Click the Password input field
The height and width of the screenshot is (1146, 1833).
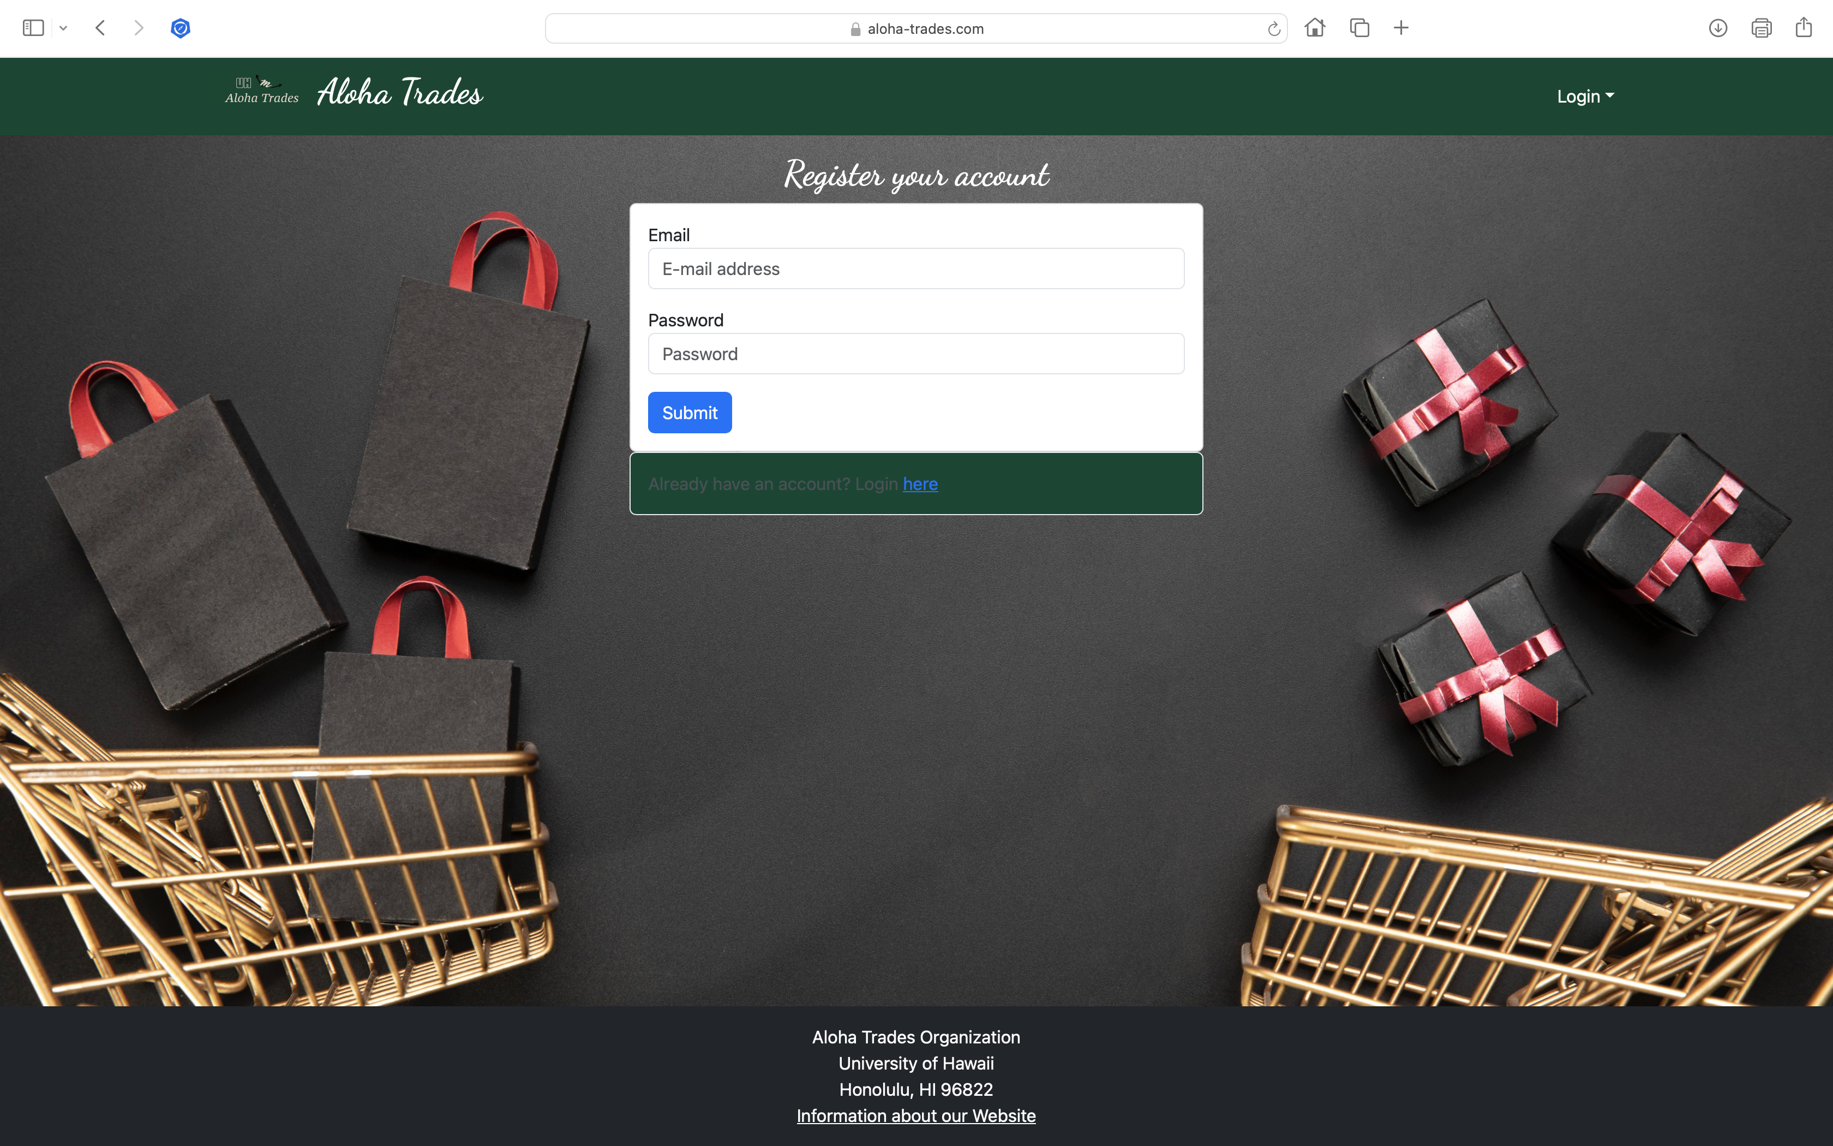pos(916,353)
